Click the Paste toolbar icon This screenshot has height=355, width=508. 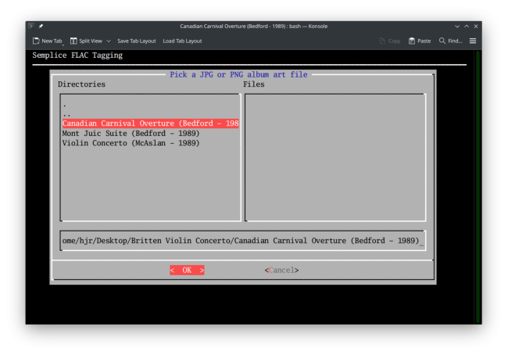pyautogui.click(x=413, y=41)
